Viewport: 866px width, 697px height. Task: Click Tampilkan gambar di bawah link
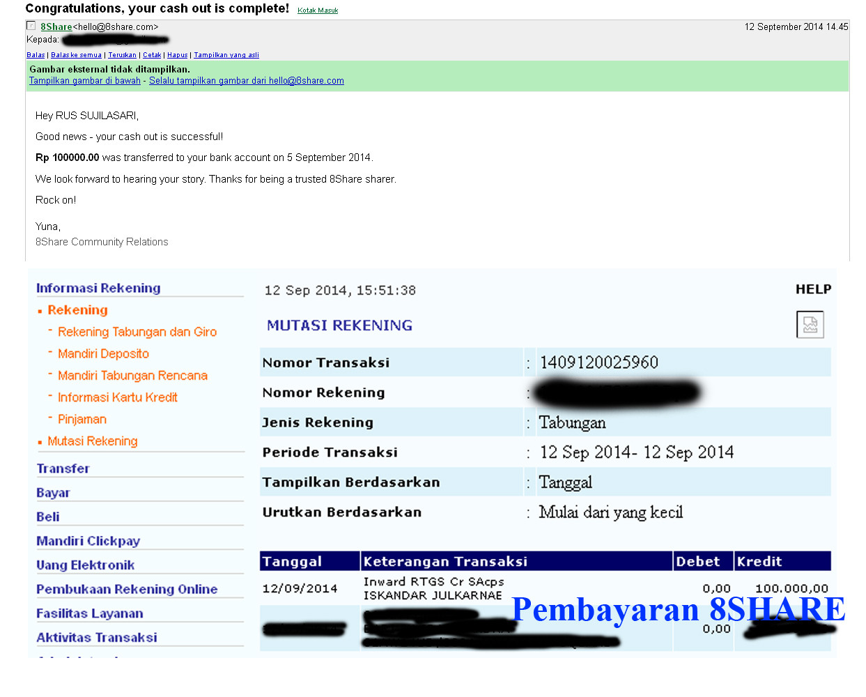(x=85, y=81)
